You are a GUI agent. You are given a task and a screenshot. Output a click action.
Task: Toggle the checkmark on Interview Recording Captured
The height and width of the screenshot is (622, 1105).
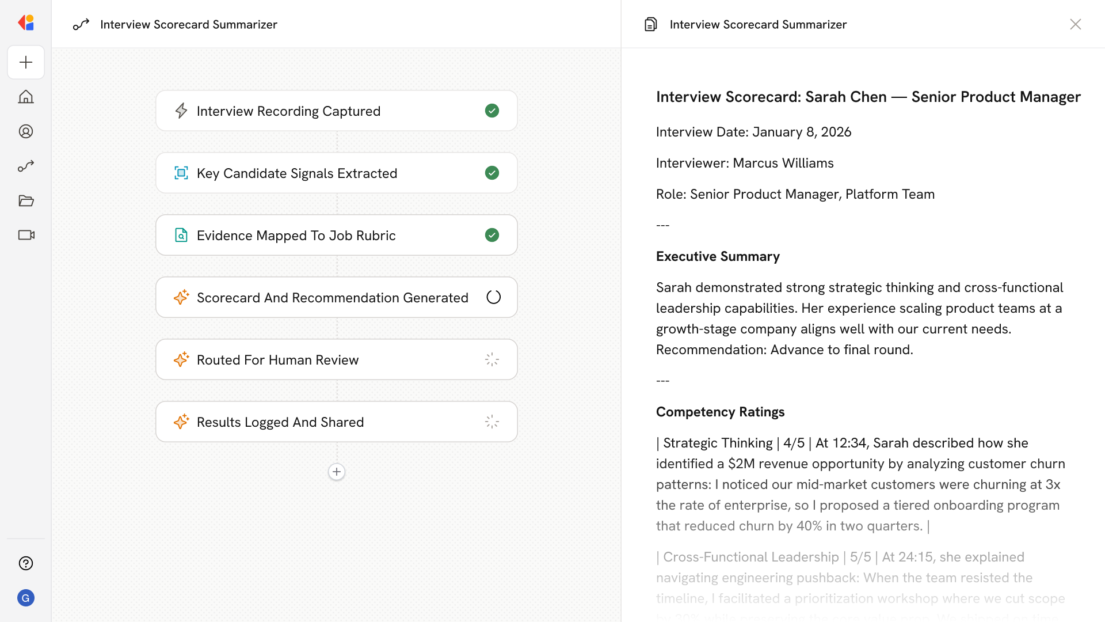tap(492, 111)
